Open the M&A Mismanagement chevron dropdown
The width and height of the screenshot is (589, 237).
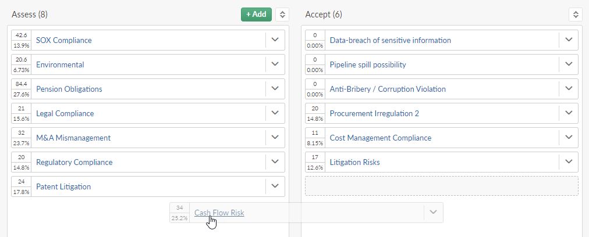point(275,137)
